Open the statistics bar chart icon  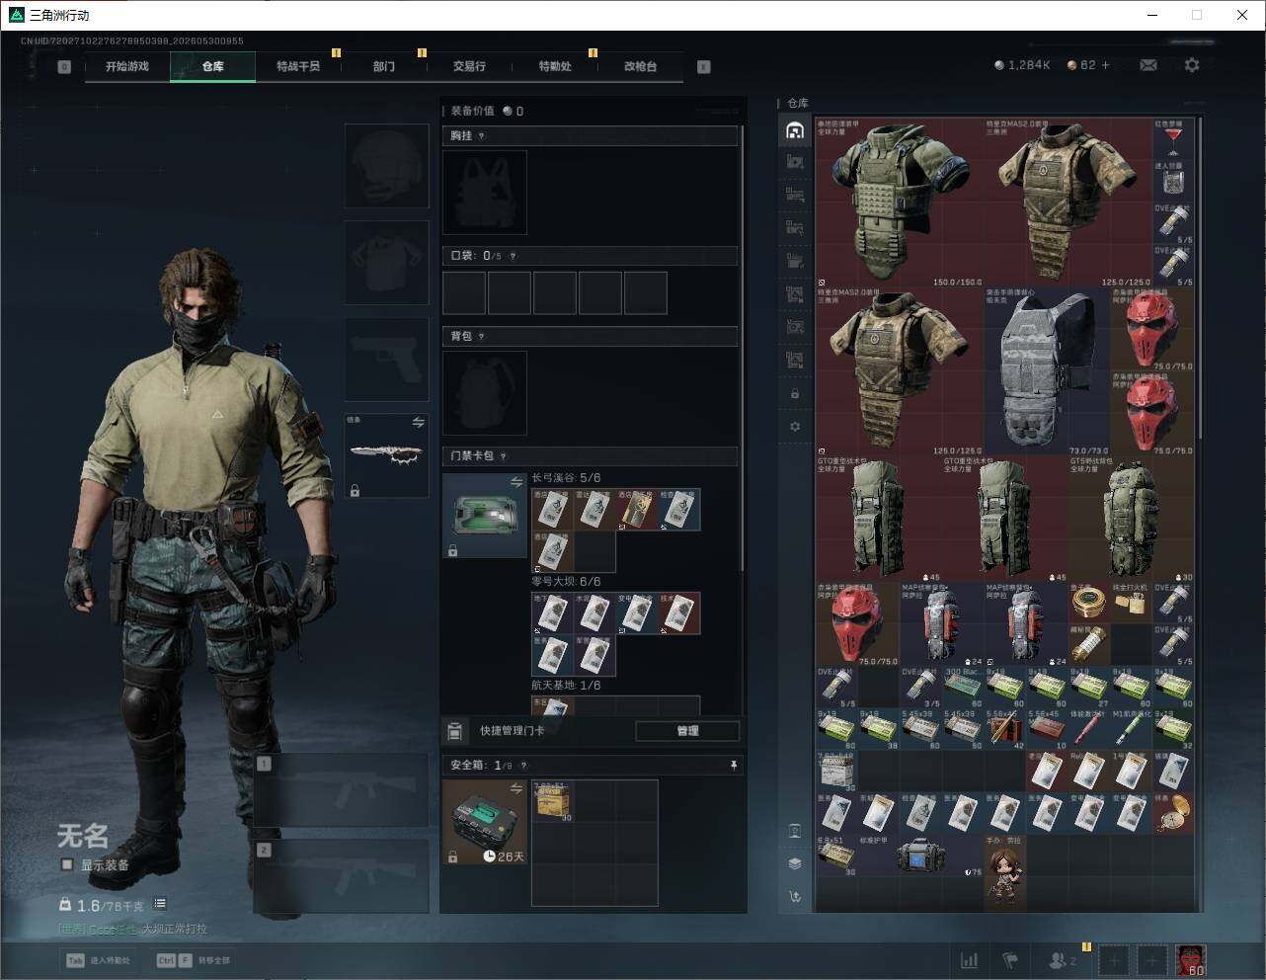(x=970, y=959)
